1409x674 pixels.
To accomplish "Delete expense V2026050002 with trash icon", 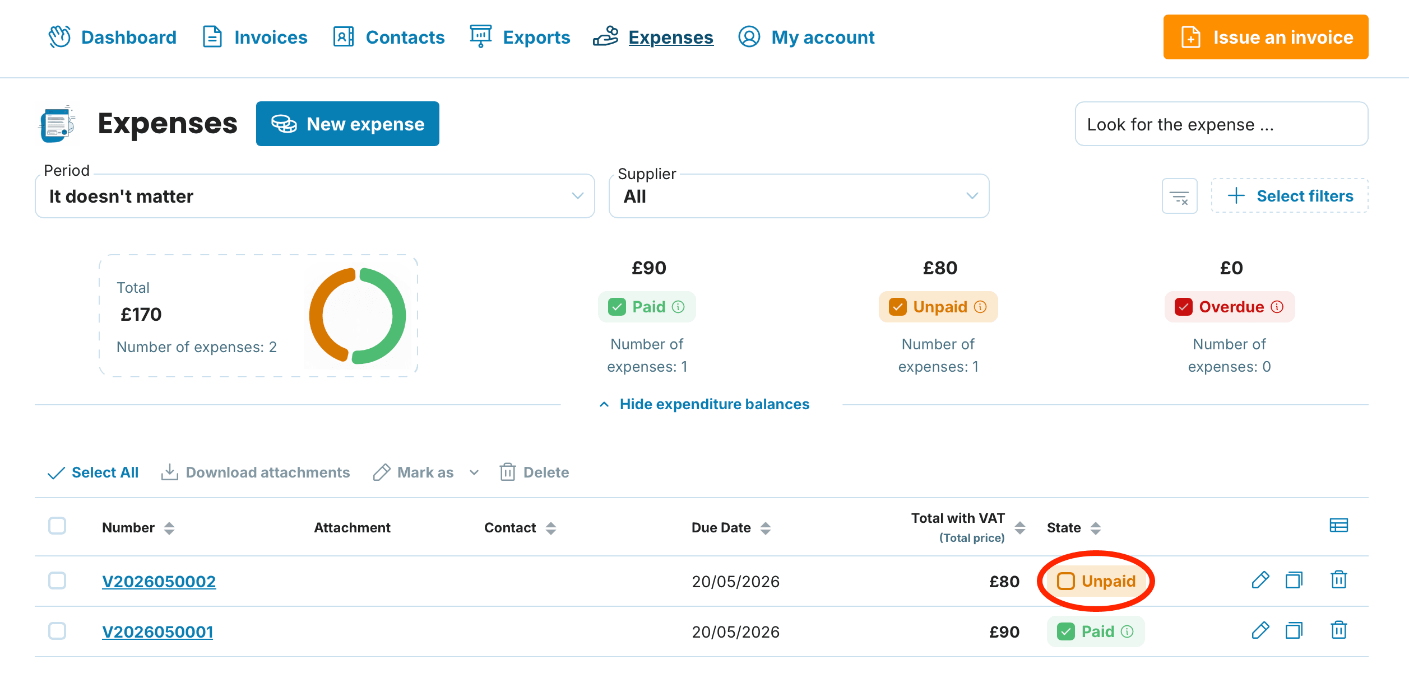I will click(x=1339, y=580).
